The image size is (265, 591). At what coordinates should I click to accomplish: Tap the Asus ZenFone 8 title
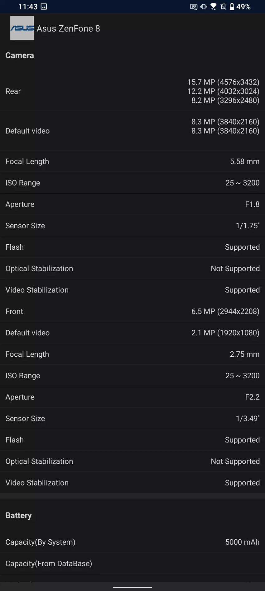pyautogui.click(x=68, y=28)
